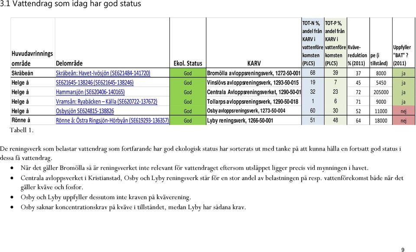
Task: Open the Vramsån: Ryabäcken – Källa link
Action: point(107,101)
